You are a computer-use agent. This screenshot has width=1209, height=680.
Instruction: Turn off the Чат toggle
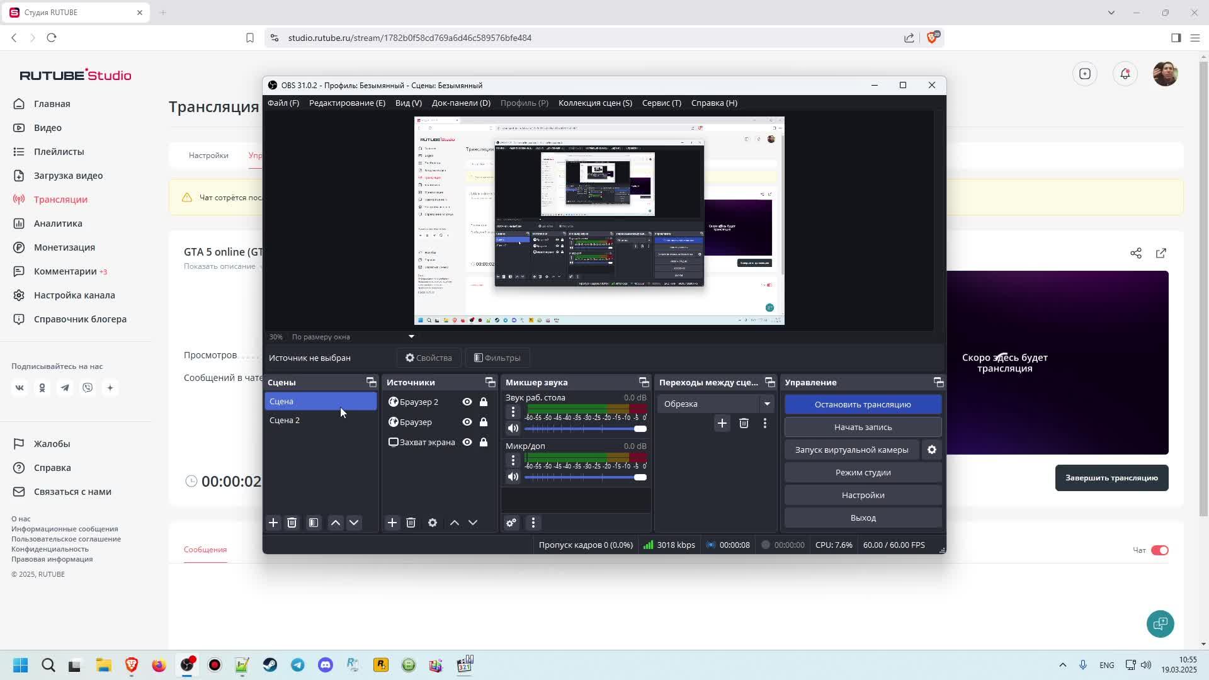[1159, 550]
